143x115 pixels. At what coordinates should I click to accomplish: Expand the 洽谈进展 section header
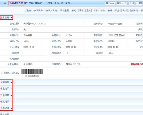point(6,95)
